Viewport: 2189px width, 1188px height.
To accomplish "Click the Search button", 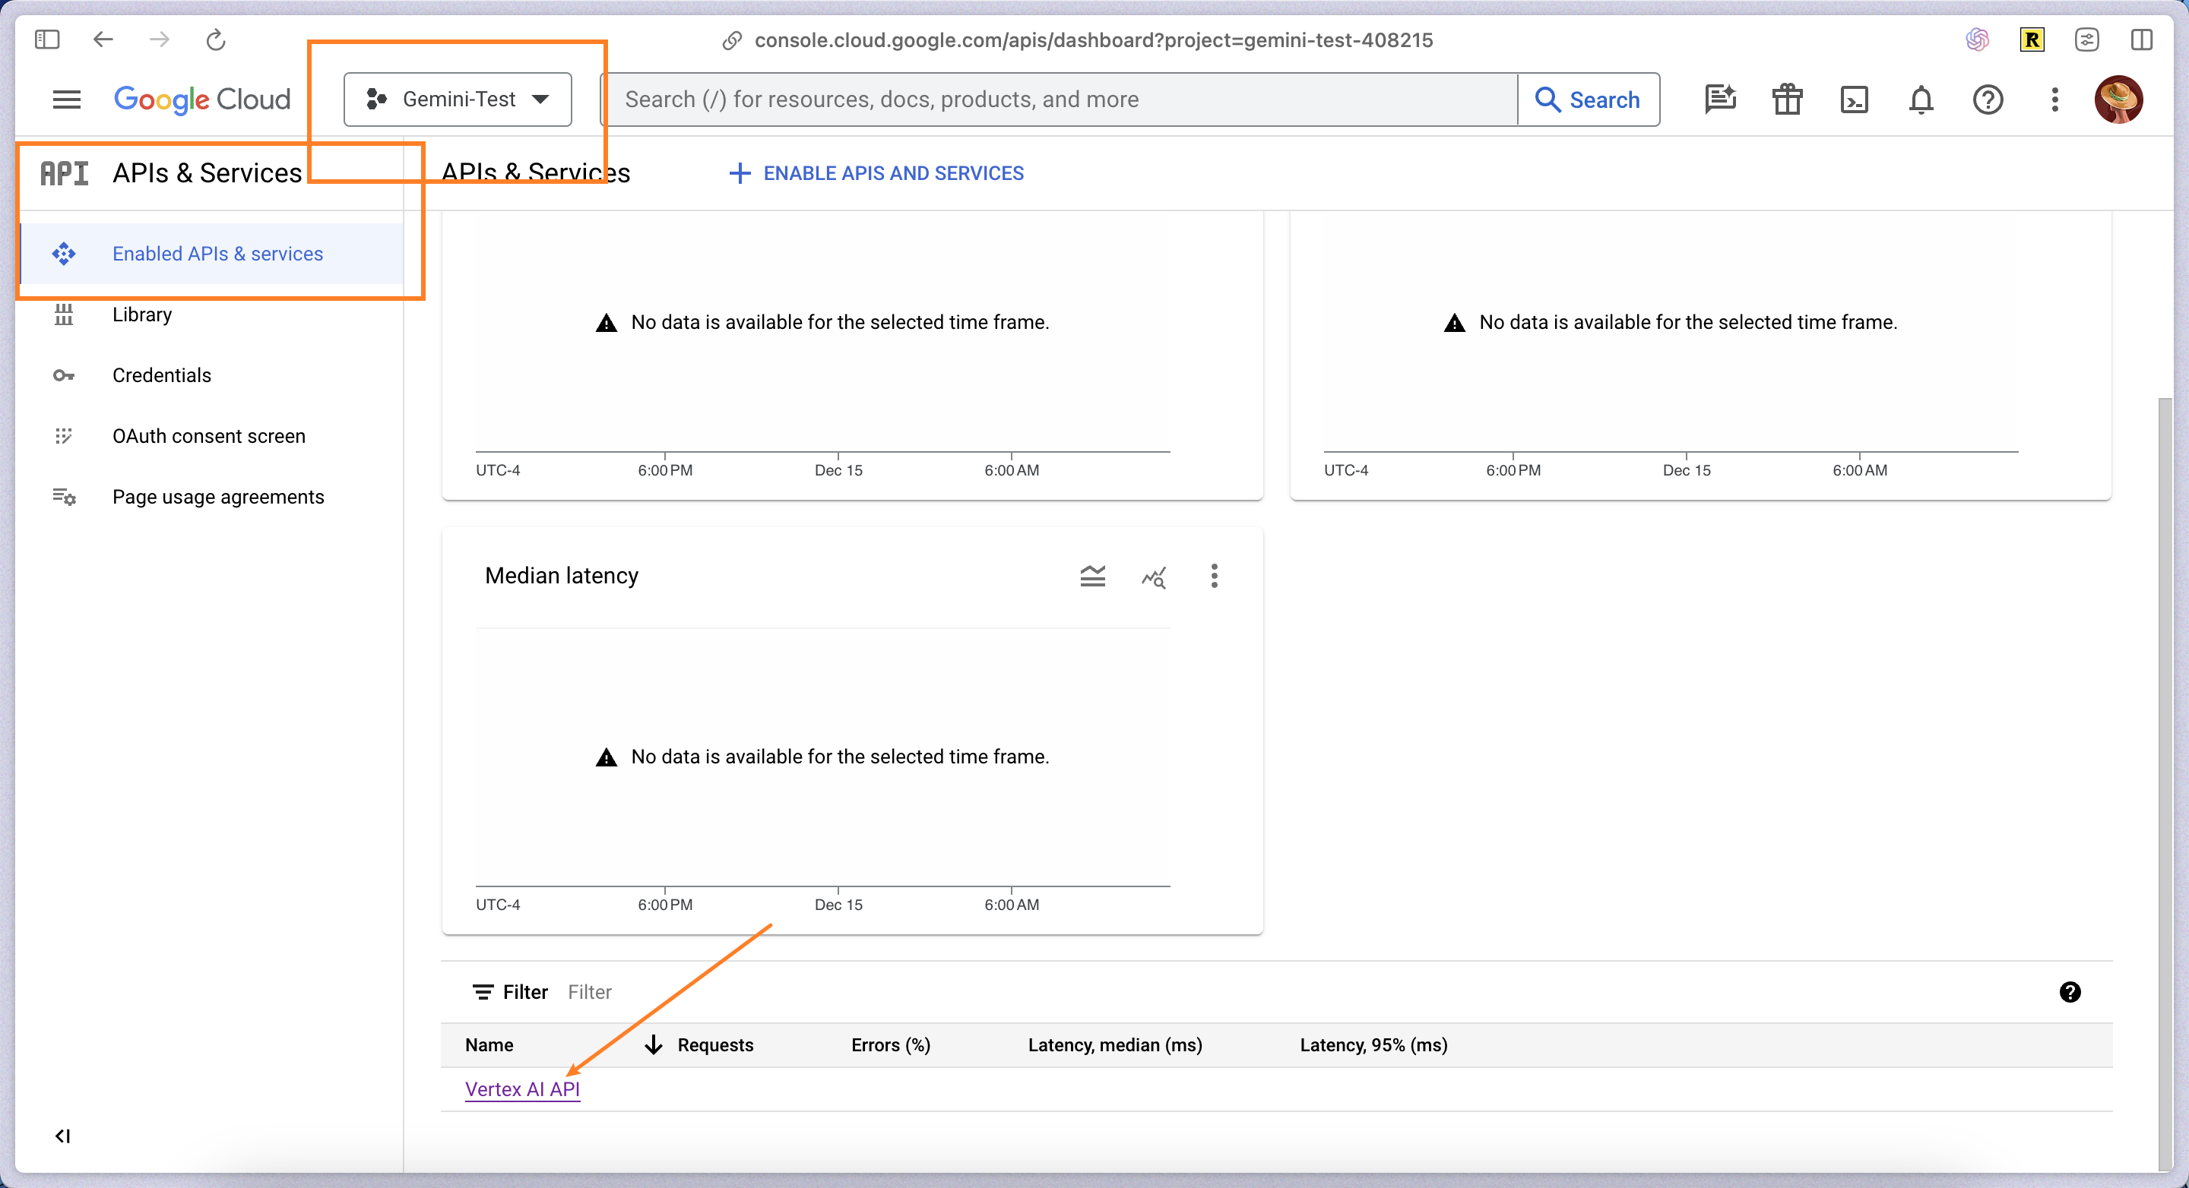I will pos(1589,100).
